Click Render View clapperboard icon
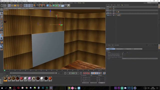The width and height of the screenshot is (160, 90). tap(37, 5)
